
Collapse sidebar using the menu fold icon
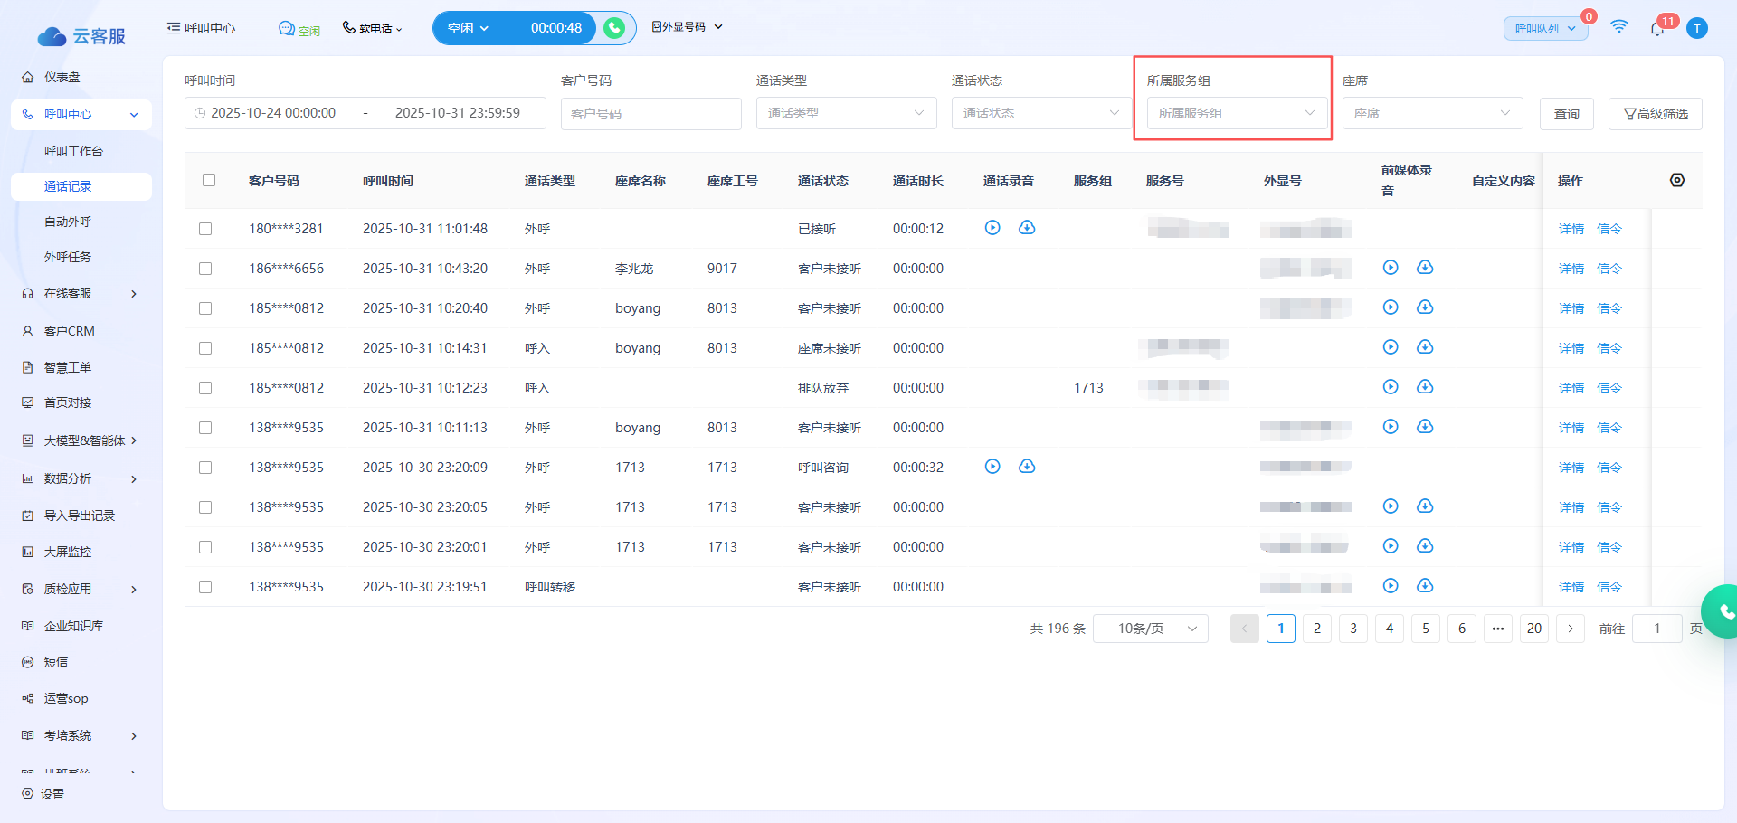click(x=174, y=28)
